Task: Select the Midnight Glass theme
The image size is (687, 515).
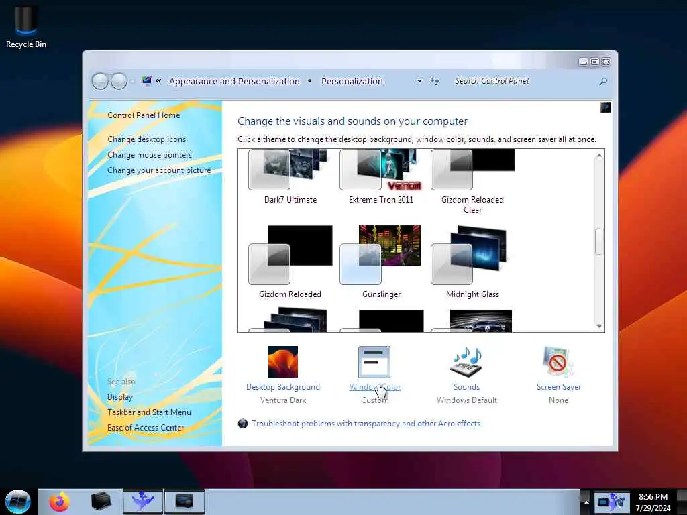Action: 472,262
